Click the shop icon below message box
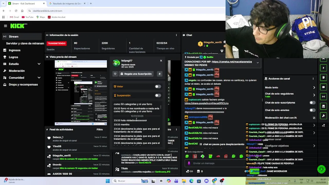 (x=198, y=171)
